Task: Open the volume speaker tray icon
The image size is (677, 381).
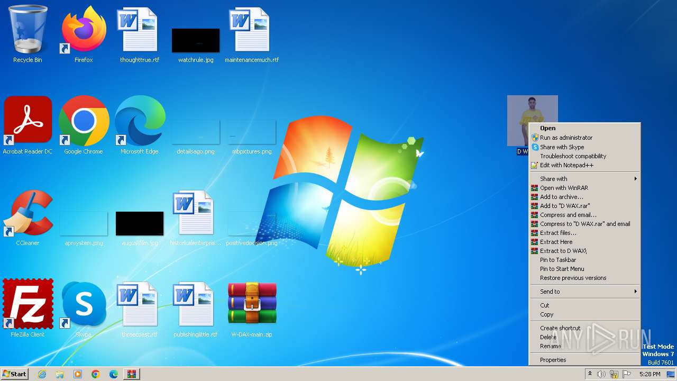Action: [601, 374]
